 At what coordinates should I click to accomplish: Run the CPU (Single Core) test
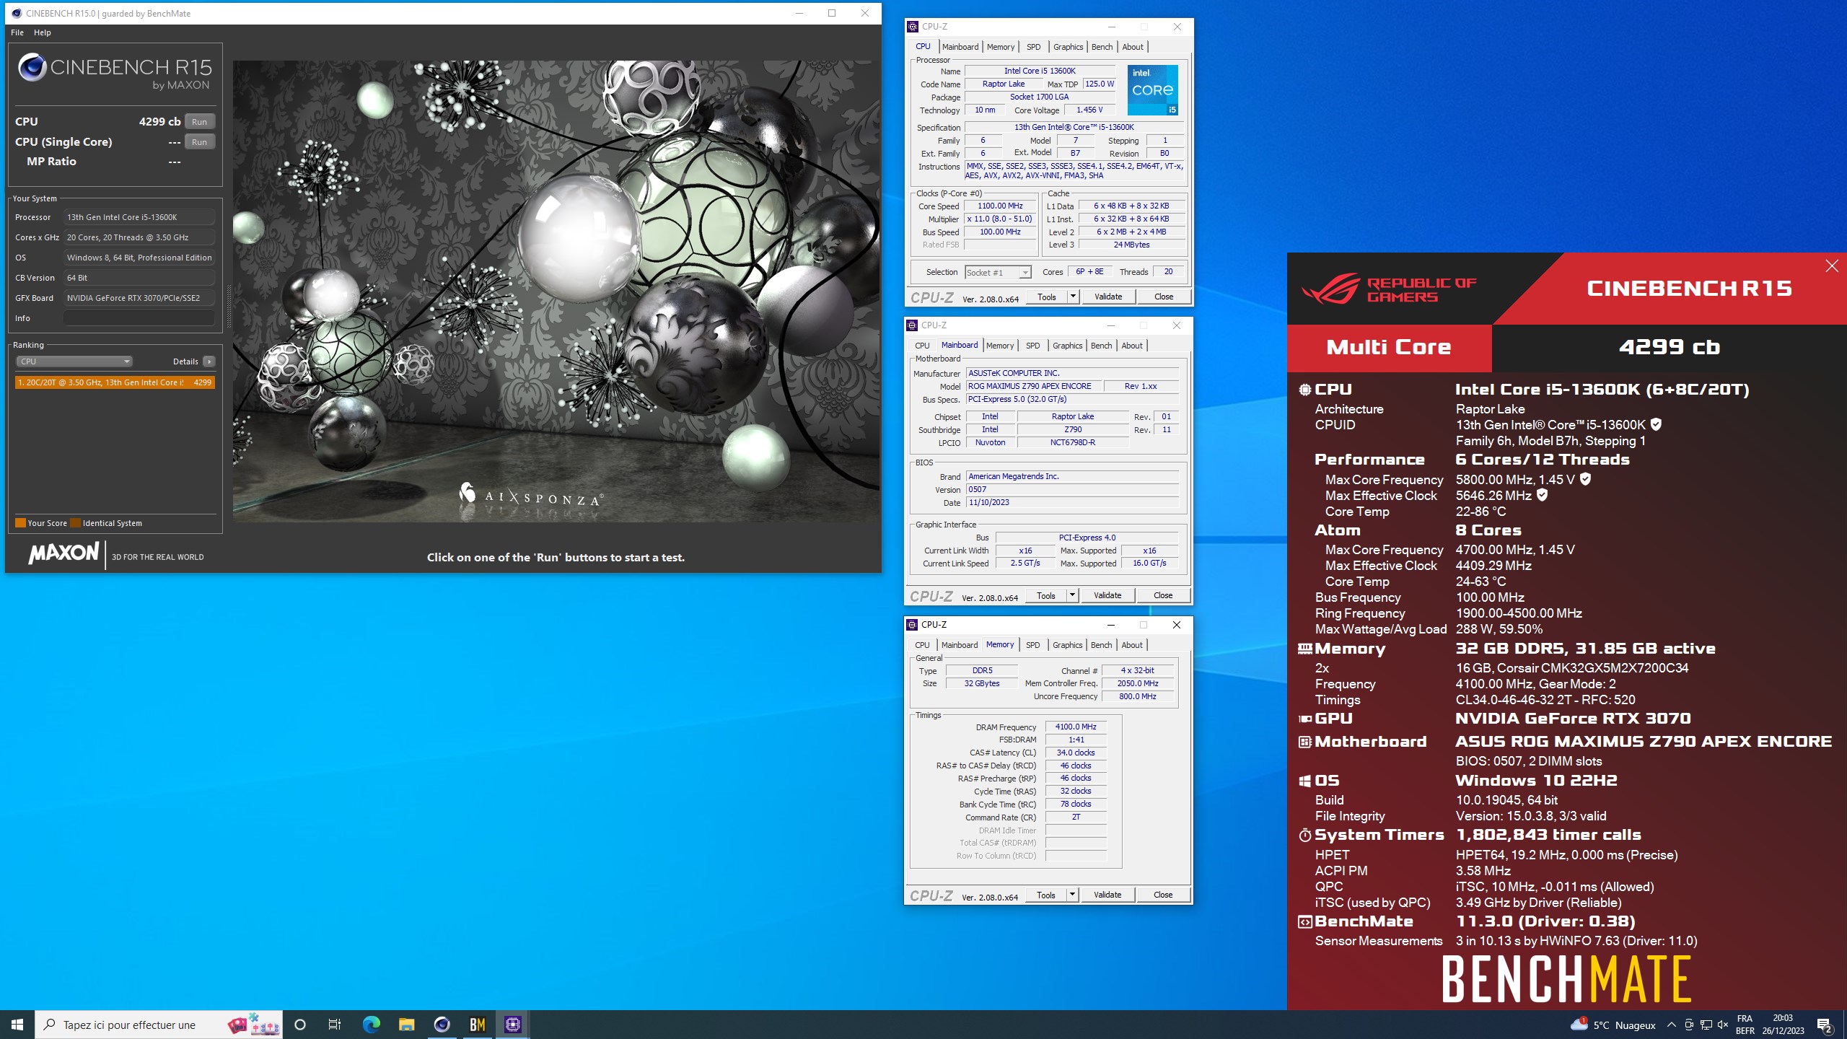pos(200,142)
